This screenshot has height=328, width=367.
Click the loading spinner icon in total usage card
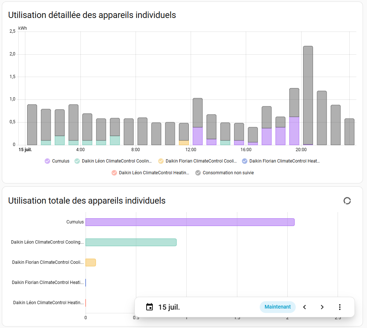click(x=347, y=201)
